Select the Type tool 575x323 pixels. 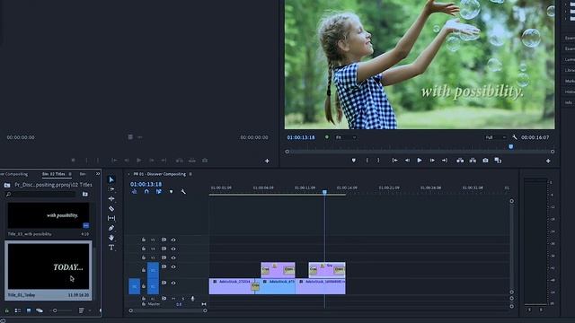[111, 248]
